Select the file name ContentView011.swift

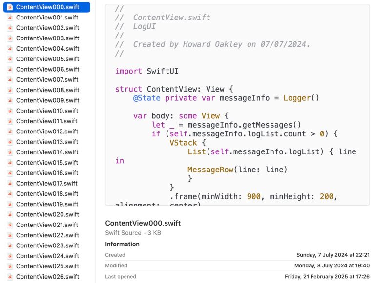(47, 121)
